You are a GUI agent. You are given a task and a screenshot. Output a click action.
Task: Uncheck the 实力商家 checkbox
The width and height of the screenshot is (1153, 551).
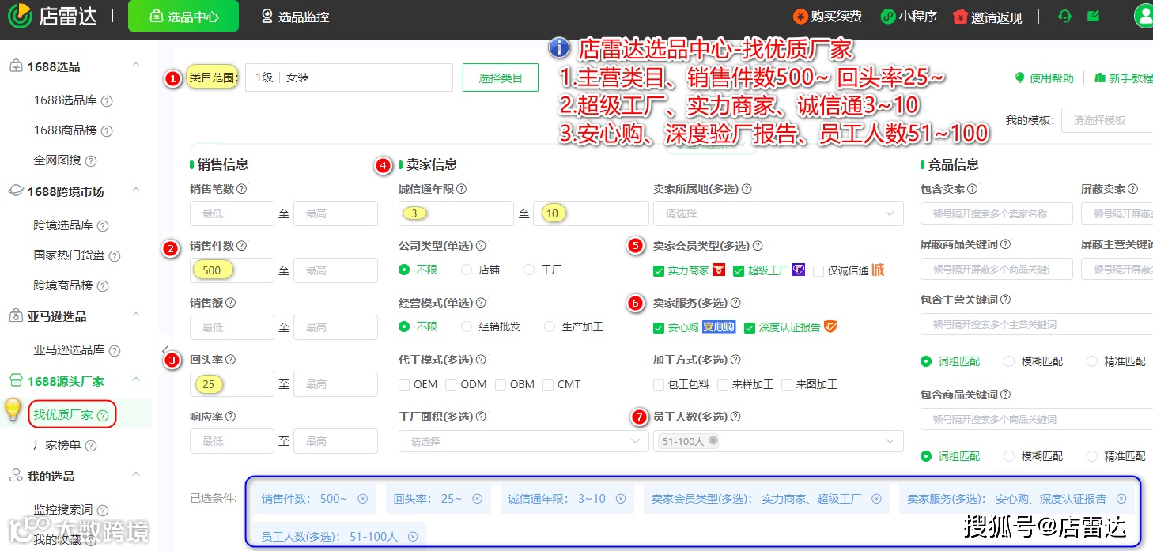point(659,271)
